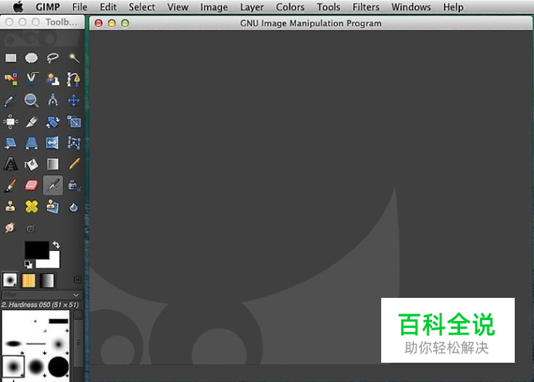This screenshot has width=534, height=382.
Task: Select the Fuzzy Select wand tool
Action: pos(73,58)
